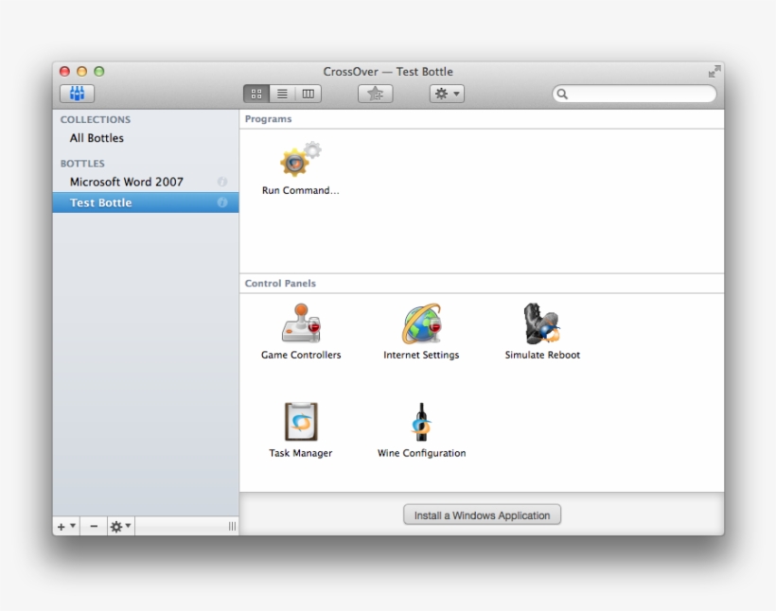The image size is (776, 611).
Task: Remove bottle with the minus button
Action: pos(93,527)
